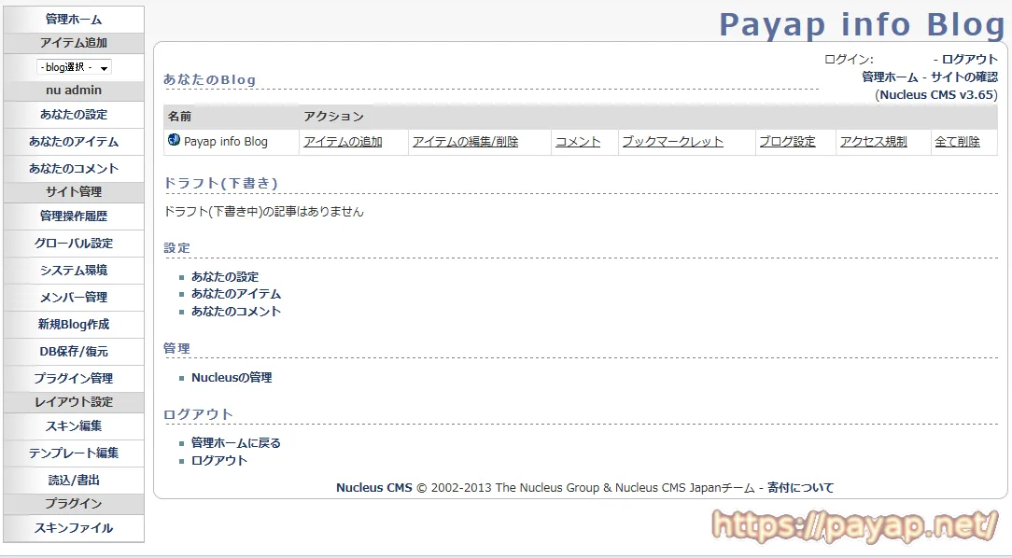Select メンバー管理 in the sidebar
Viewport: 1012px width, 558px height.
74,298
